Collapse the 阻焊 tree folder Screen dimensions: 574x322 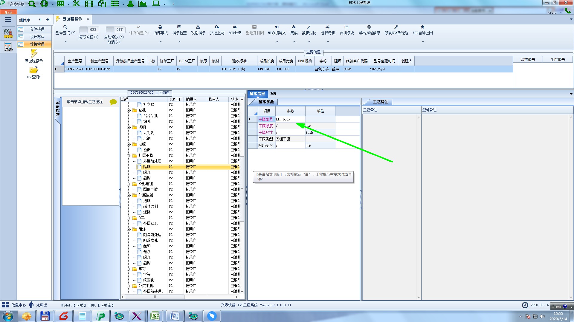pyautogui.click(x=129, y=229)
